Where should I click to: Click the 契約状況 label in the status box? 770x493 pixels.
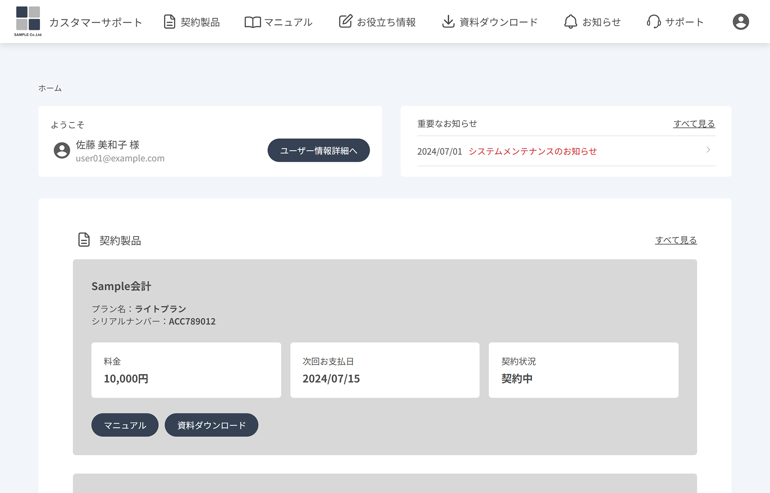pos(519,362)
